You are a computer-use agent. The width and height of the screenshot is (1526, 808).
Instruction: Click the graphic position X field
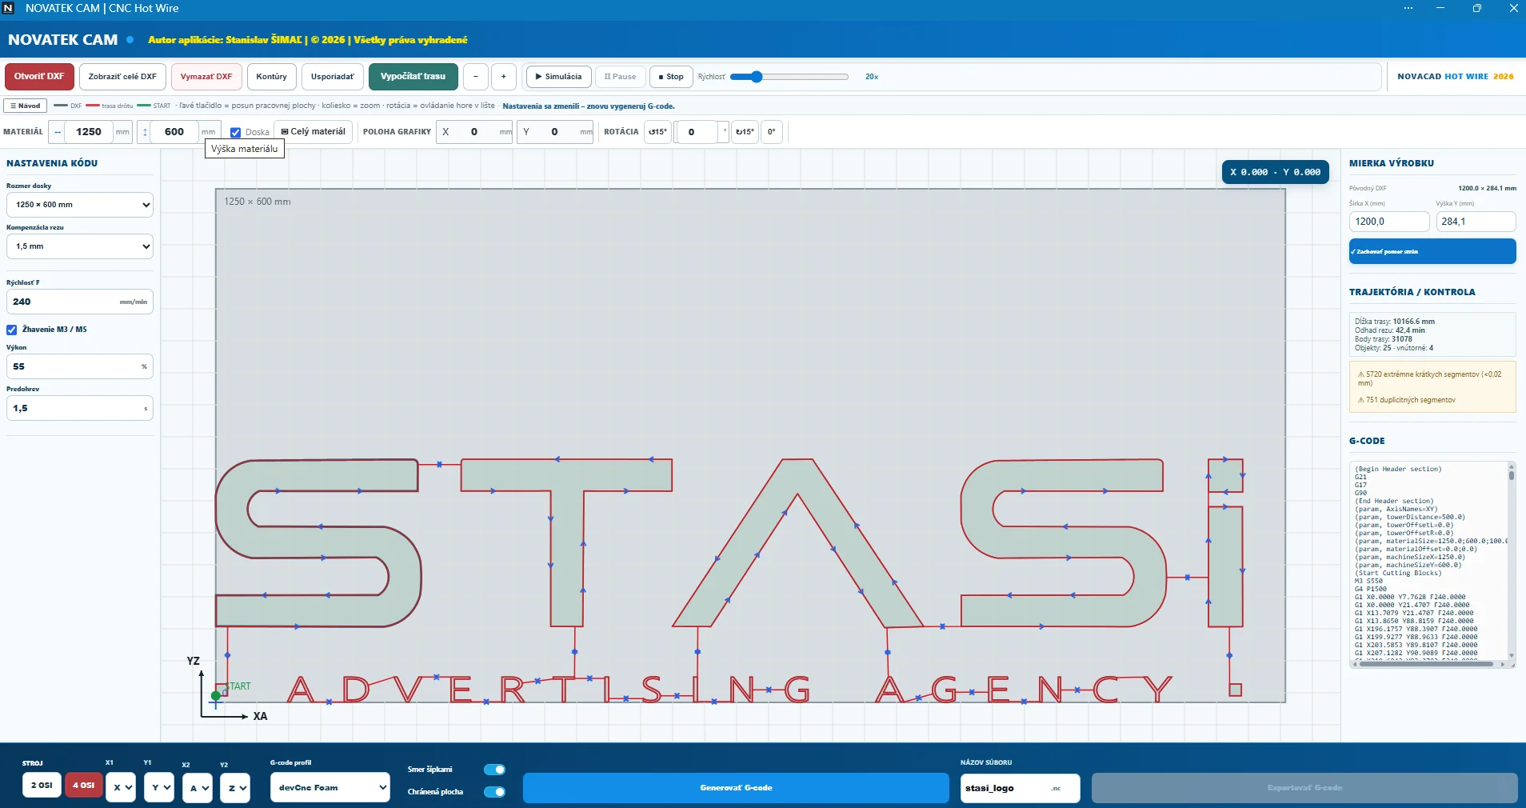tap(475, 132)
